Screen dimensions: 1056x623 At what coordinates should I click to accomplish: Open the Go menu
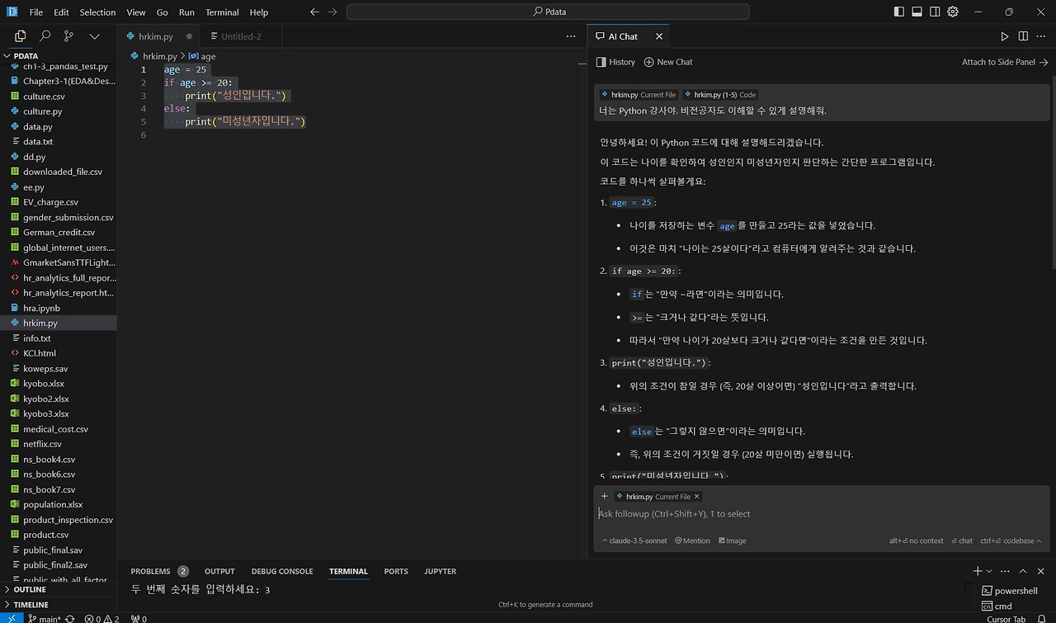click(x=163, y=12)
